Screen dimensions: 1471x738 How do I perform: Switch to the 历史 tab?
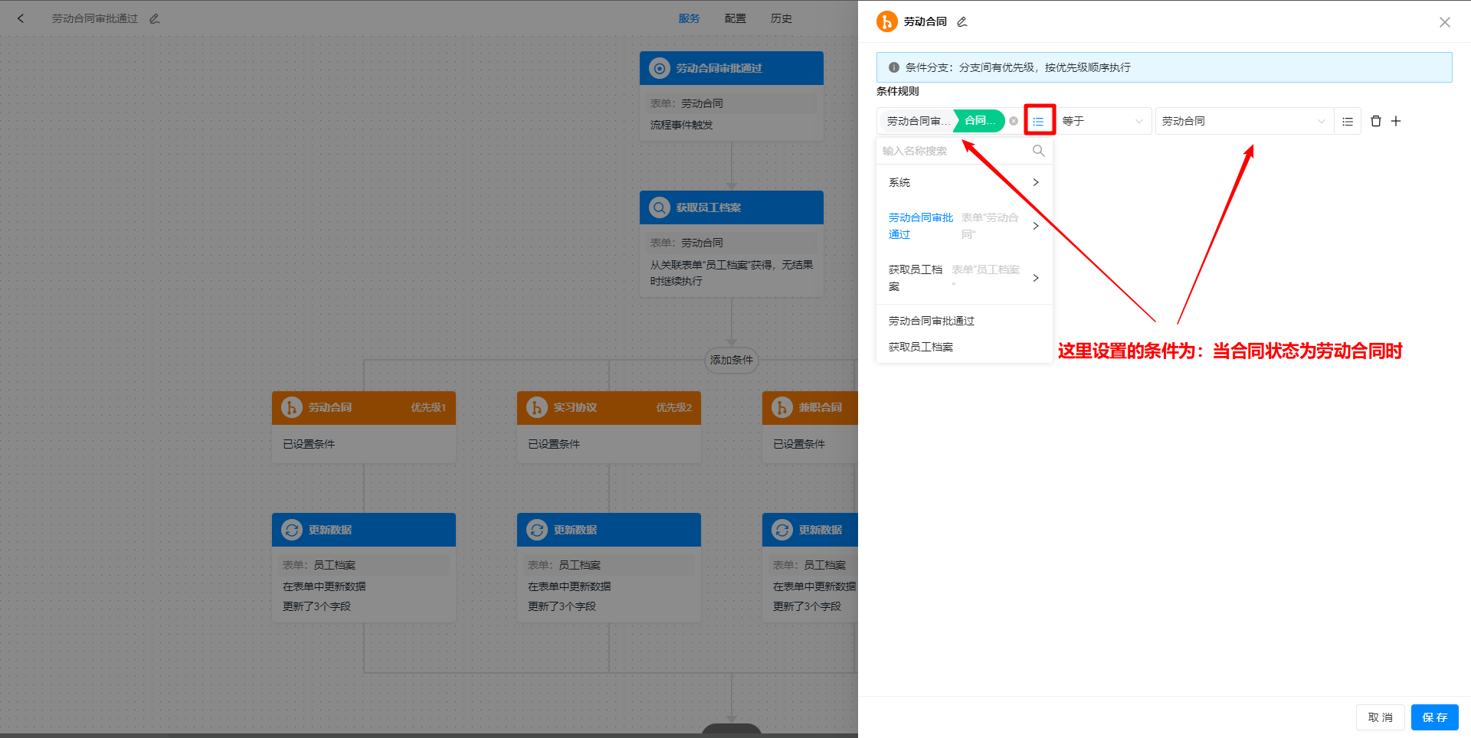[781, 18]
